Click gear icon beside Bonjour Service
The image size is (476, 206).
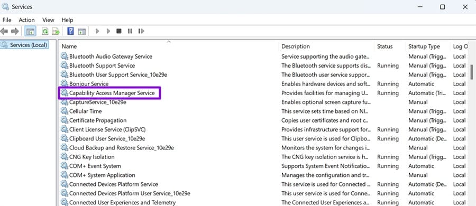point(64,83)
